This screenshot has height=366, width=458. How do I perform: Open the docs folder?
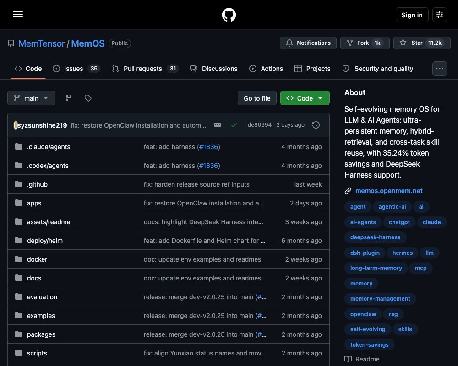pos(34,278)
